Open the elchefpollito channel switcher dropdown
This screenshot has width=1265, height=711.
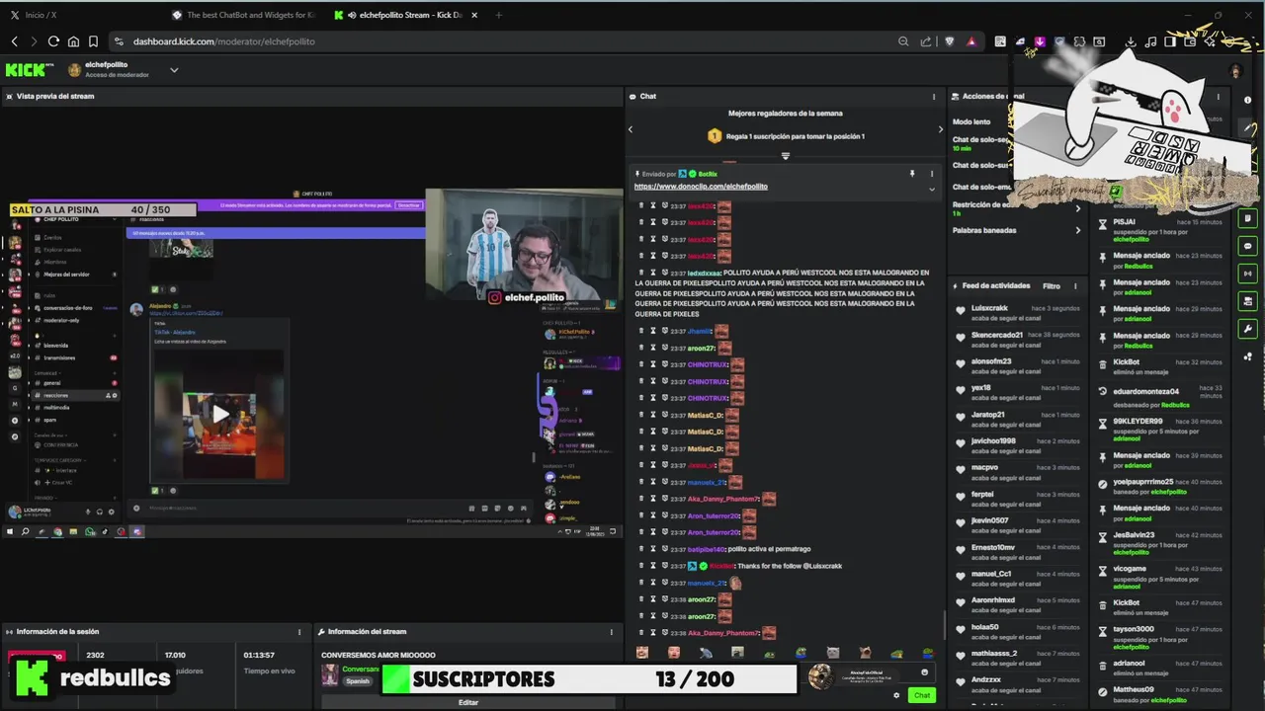coord(174,70)
